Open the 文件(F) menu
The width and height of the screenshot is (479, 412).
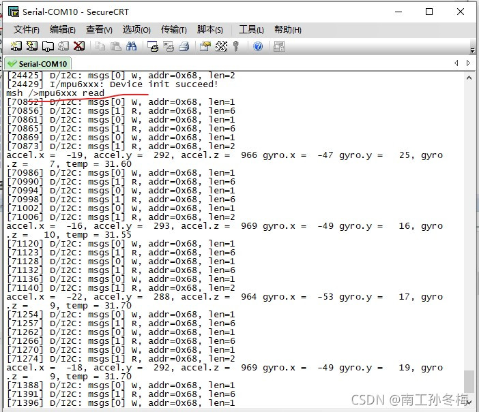coord(27,29)
